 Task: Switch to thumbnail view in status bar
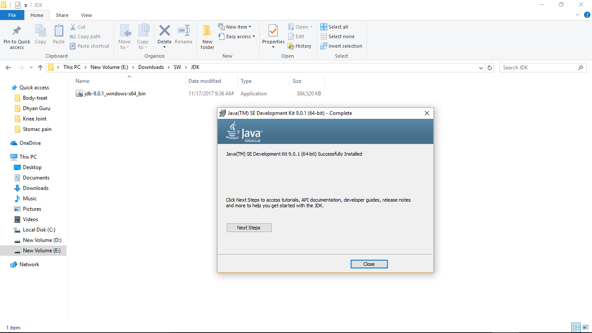[586, 327]
